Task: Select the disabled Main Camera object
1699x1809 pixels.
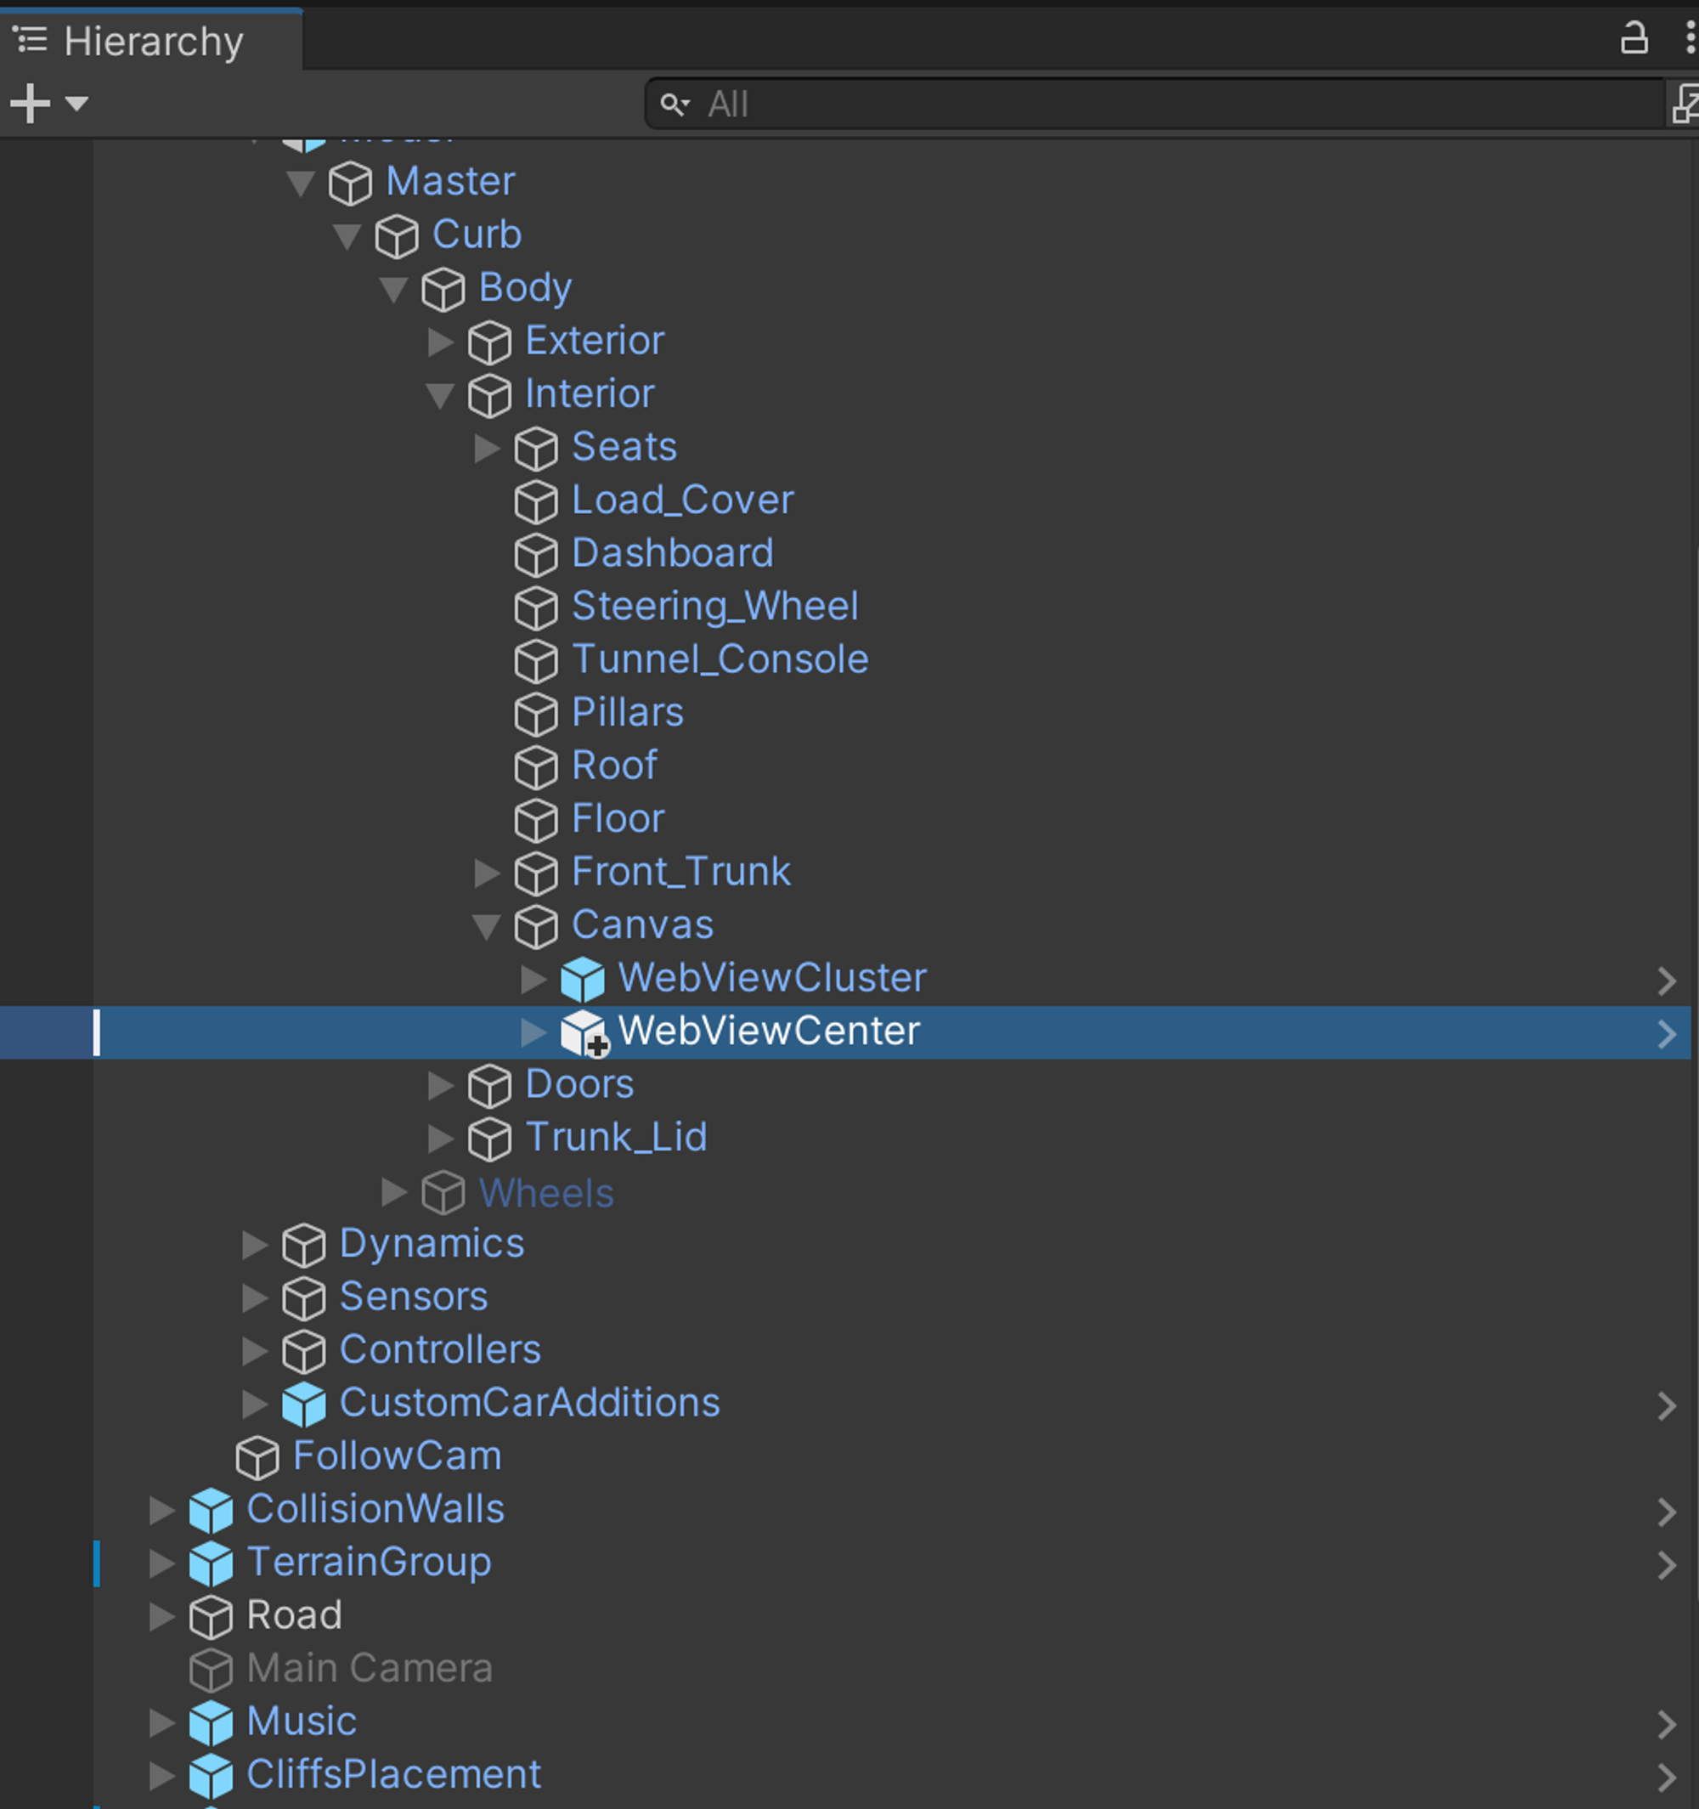Action: tap(369, 1669)
